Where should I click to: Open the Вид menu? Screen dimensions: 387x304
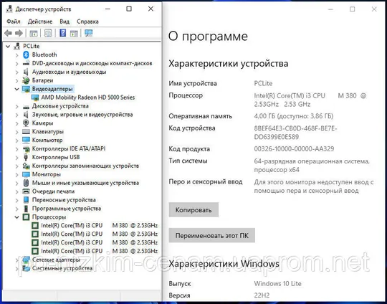(x=64, y=22)
